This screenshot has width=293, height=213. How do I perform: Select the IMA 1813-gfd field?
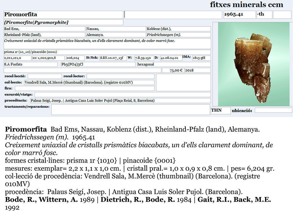(x=201, y=58)
